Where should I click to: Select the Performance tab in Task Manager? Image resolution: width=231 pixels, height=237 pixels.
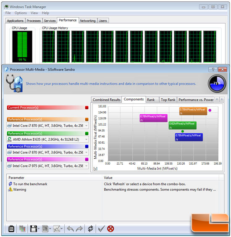(68, 20)
